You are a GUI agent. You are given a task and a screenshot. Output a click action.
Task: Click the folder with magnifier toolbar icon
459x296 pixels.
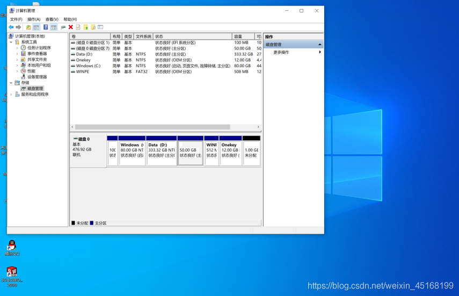(93, 27)
